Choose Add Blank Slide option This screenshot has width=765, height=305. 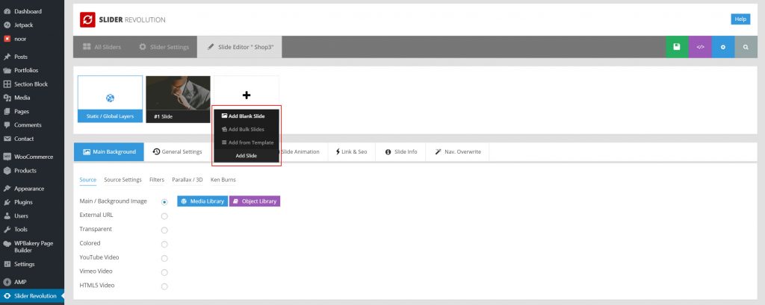247,116
